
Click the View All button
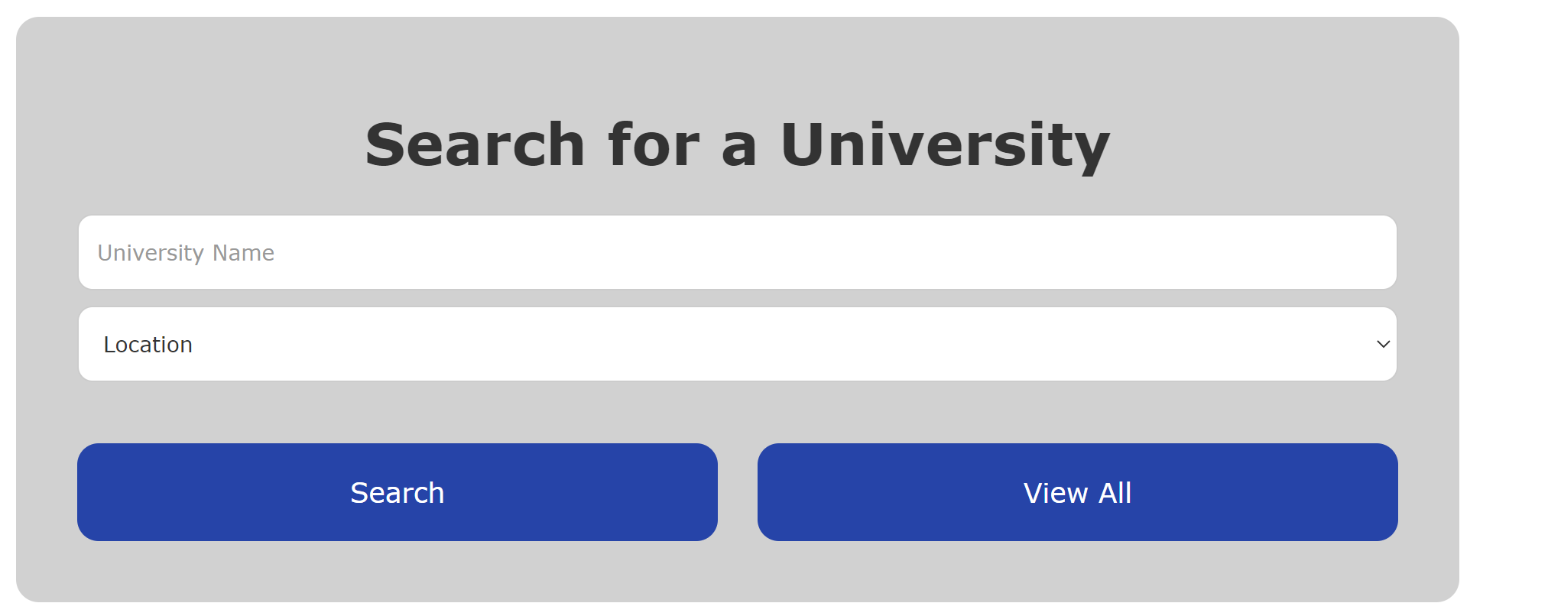click(x=1077, y=492)
